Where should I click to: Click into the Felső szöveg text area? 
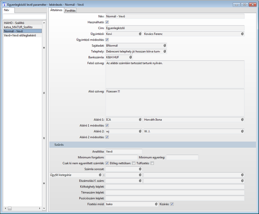[175, 74]
